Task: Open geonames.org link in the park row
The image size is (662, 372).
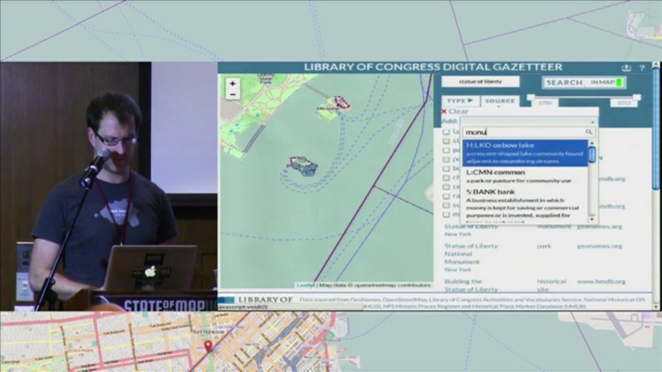Action: tap(599, 246)
